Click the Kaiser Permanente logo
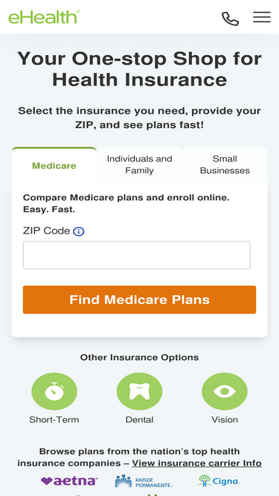This screenshot has width=279, height=496. tap(144, 481)
